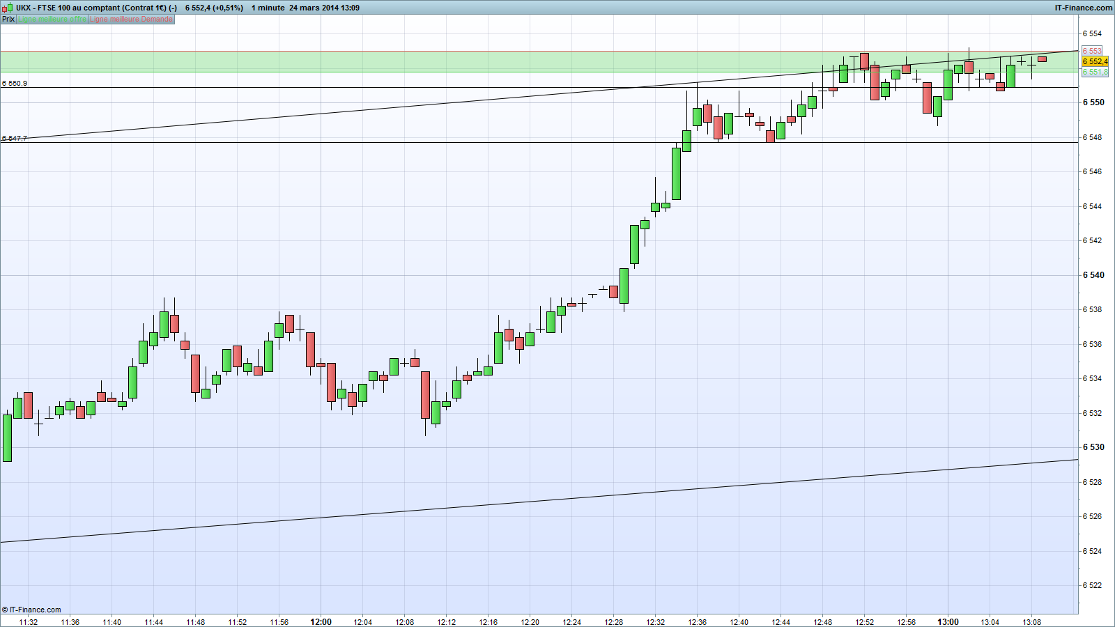Click the © IT-Finance.com copyright link

pyautogui.click(x=31, y=610)
